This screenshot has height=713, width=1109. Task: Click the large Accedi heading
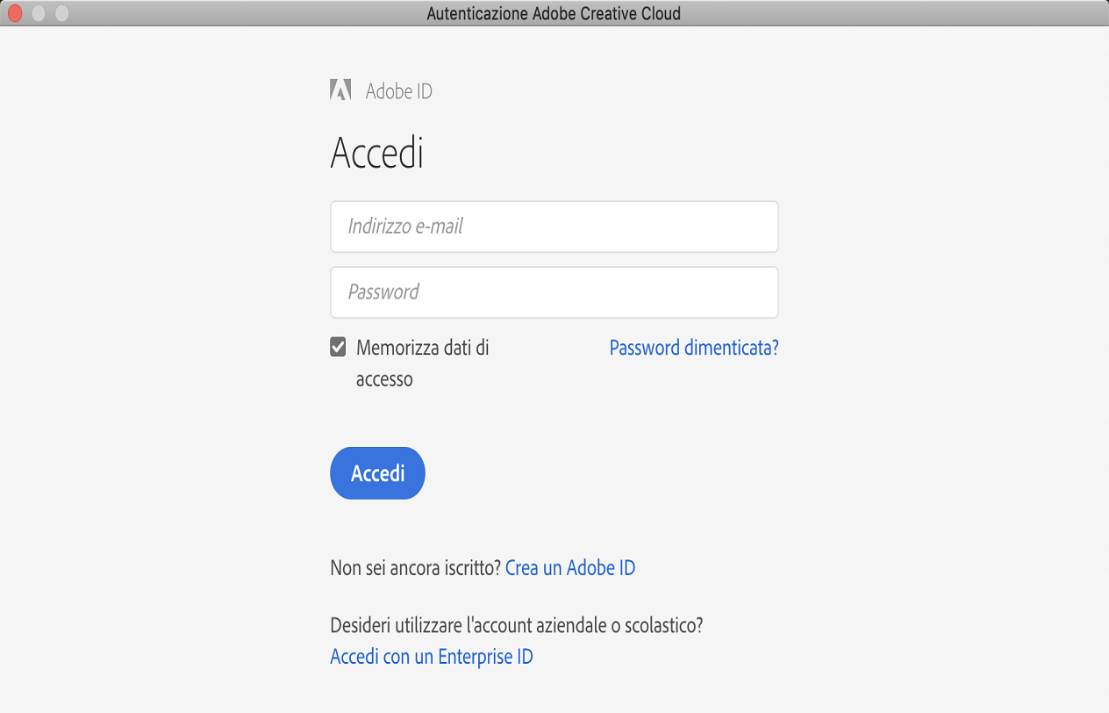377,154
